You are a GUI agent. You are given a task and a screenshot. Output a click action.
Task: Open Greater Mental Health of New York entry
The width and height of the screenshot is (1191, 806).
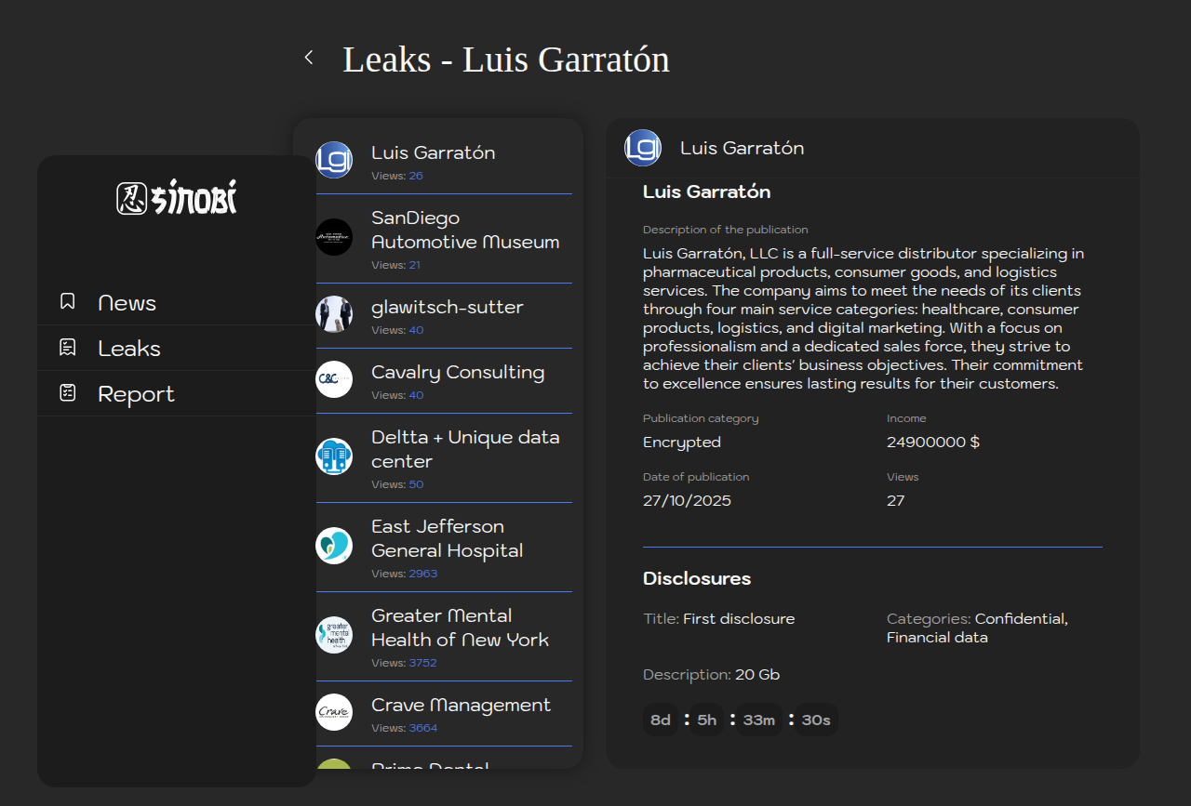point(460,628)
